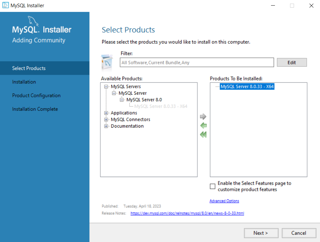Click the double left arrow to remove all products
The height and width of the screenshot is (242, 320).
coord(203,135)
